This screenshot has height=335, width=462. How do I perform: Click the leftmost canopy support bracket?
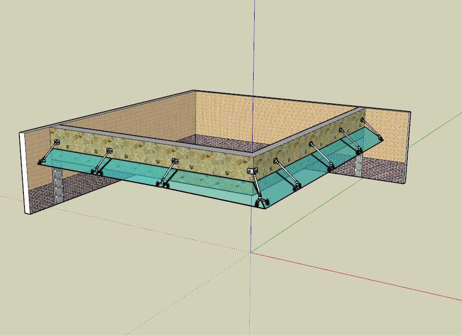click(48, 153)
